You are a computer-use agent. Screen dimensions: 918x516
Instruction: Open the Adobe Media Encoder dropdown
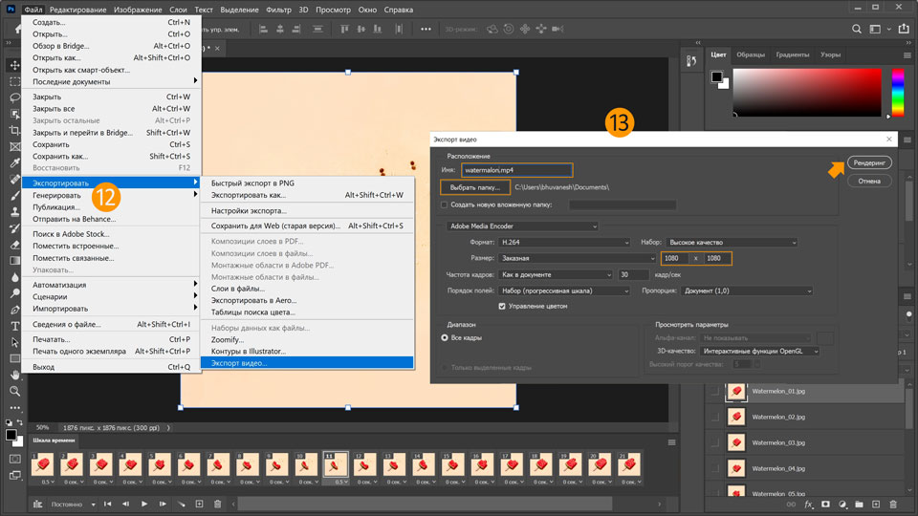pyautogui.click(x=522, y=226)
